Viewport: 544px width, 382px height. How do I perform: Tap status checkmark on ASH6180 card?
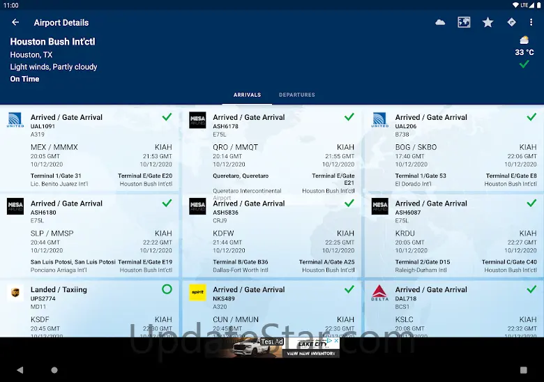point(167,203)
